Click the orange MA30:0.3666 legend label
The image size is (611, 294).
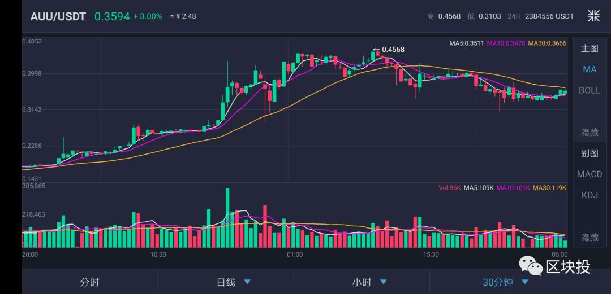click(547, 43)
